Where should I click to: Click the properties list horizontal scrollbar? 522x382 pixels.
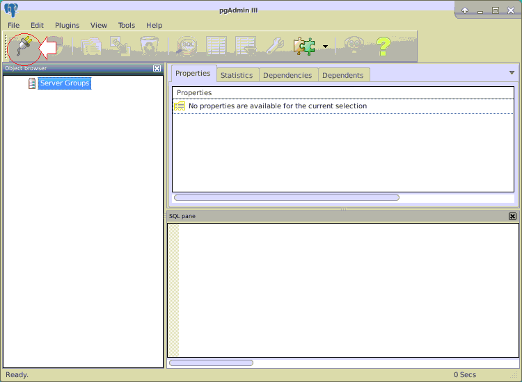(x=286, y=198)
